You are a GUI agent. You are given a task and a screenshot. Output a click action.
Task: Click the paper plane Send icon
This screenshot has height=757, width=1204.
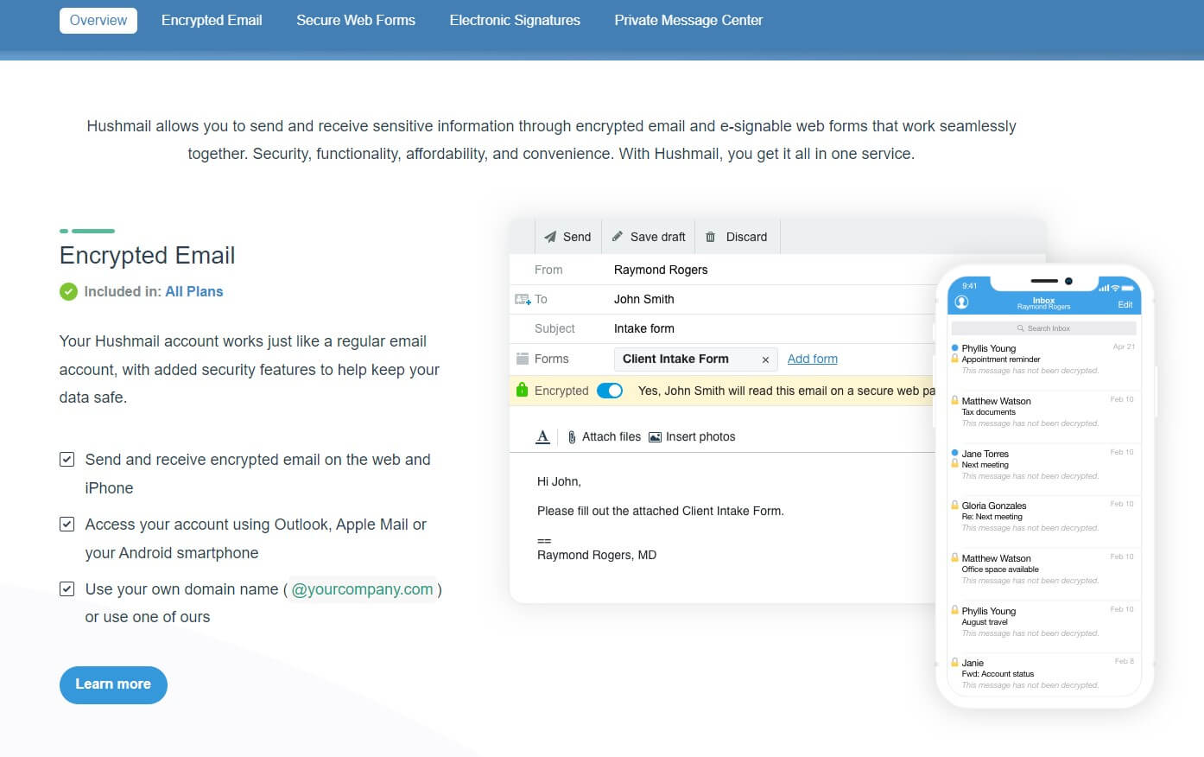[x=550, y=237]
